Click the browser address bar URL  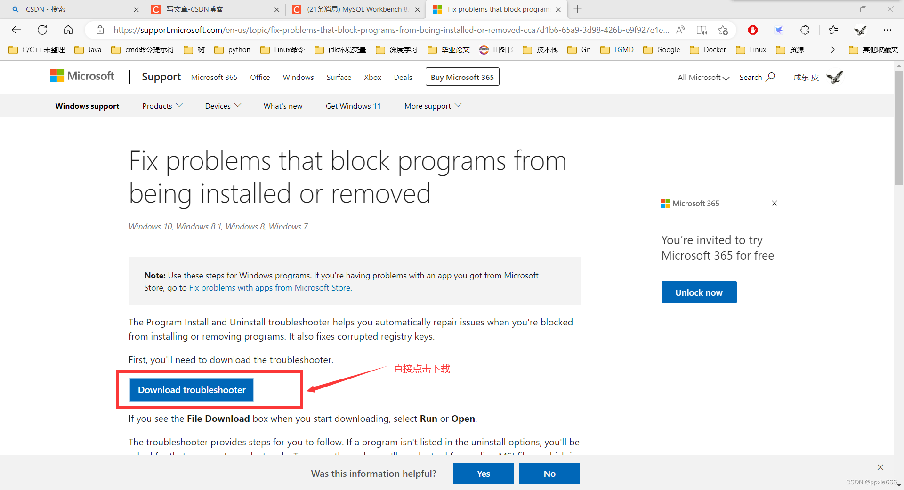[391, 30]
